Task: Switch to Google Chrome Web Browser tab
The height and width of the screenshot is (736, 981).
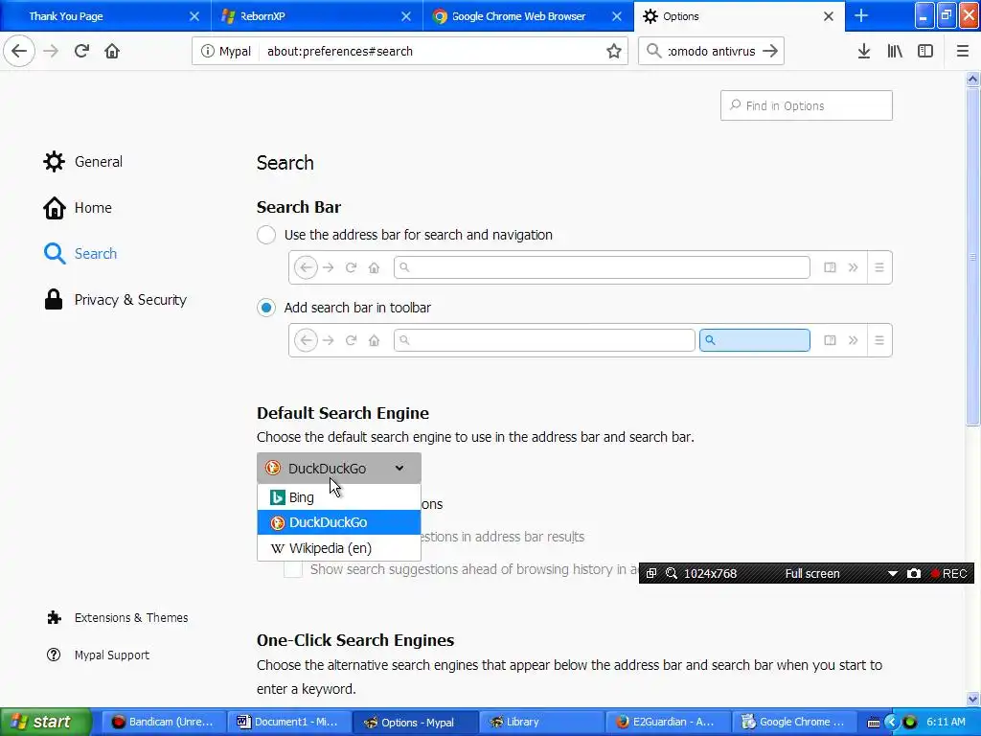Action: pos(528,15)
